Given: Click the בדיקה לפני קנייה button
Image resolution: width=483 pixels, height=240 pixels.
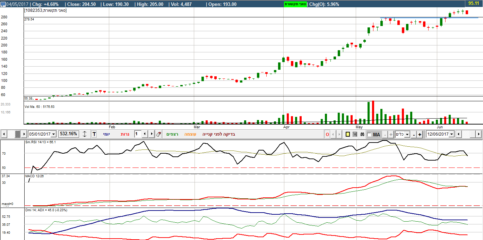Looking at the screenshot, I should [218, 134].
